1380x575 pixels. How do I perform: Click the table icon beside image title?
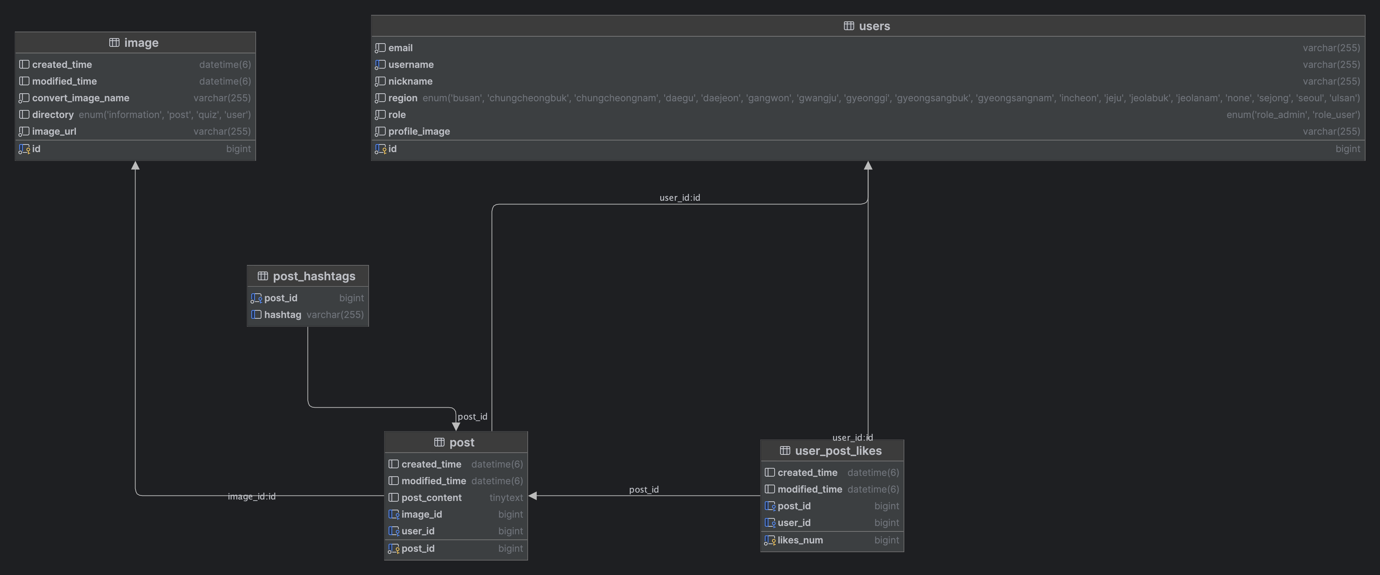click(x=114, y=42)
